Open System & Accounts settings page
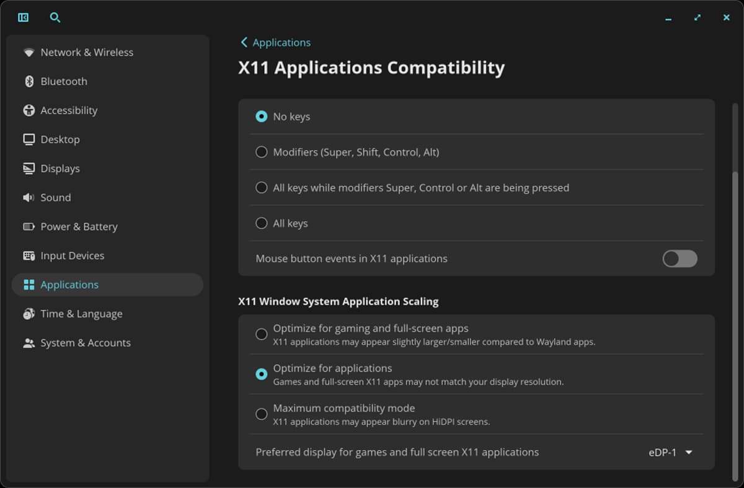744x488 pixels. (86, 343)
